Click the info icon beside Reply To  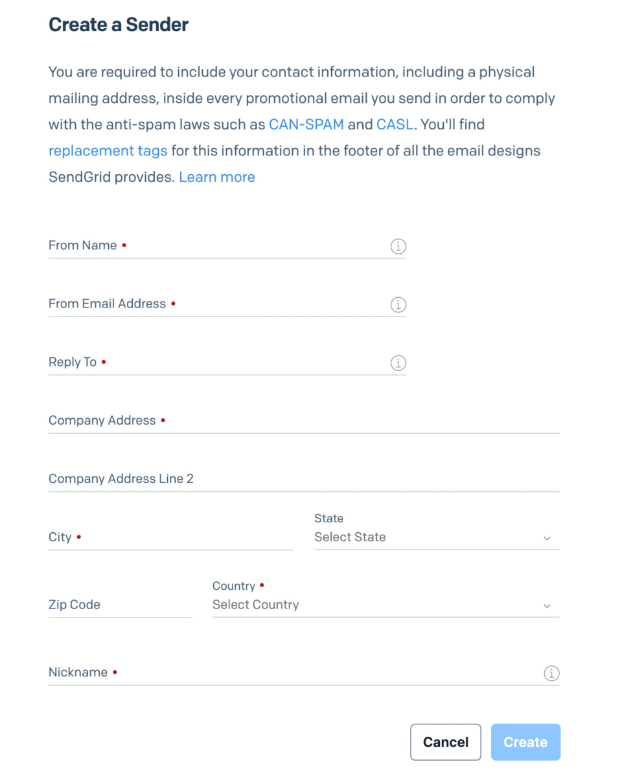(x=398, y=363)
